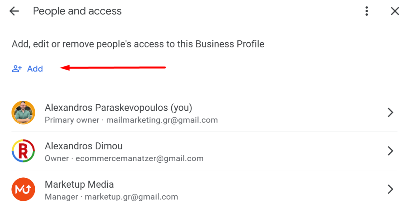
Task: Click Primary owner mailmarketing.gr@gmail.com line
Action: click(131, 120)
